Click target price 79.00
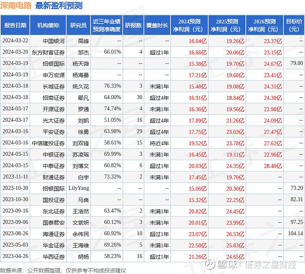This screenshot has width=305, height=274. [297, 63]
